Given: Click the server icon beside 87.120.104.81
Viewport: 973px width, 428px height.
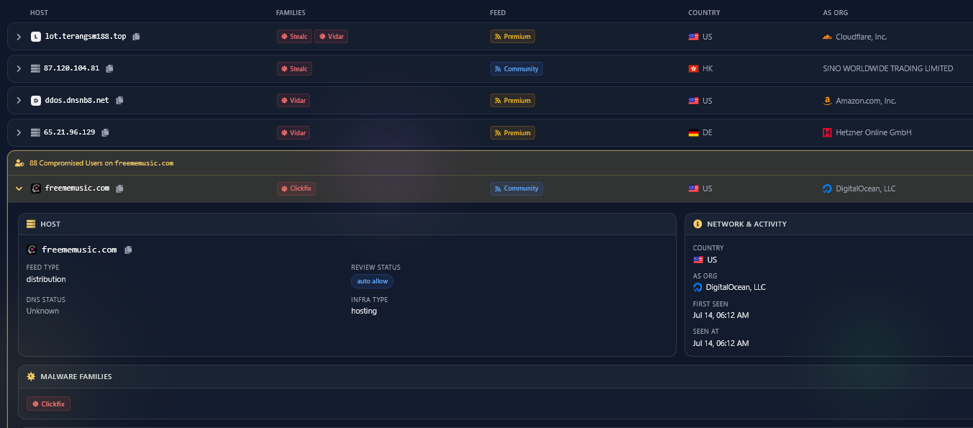Looking at the screenshot, I should 36,69.
